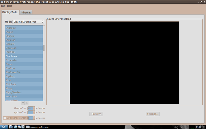Move screensaver up with the up arrow button

pyautogui.click(x=27, y=103)
